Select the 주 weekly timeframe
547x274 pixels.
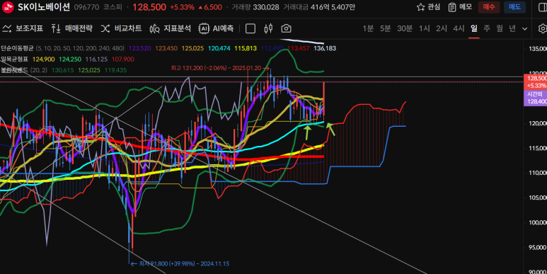tap(487, 28)
